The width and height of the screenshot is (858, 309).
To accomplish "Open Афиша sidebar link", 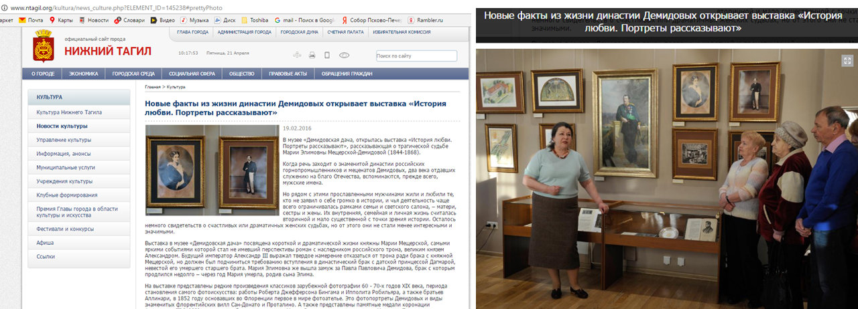I will 79,243.
